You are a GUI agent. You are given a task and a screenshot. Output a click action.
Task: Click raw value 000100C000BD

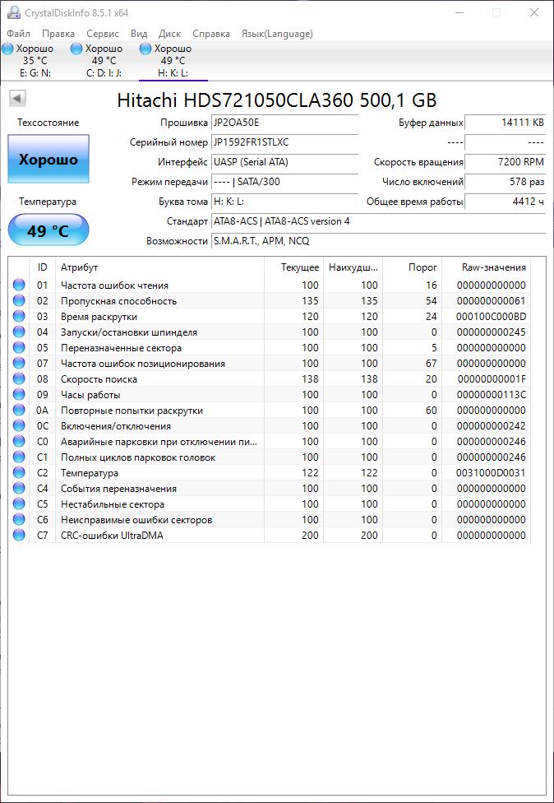491,317
